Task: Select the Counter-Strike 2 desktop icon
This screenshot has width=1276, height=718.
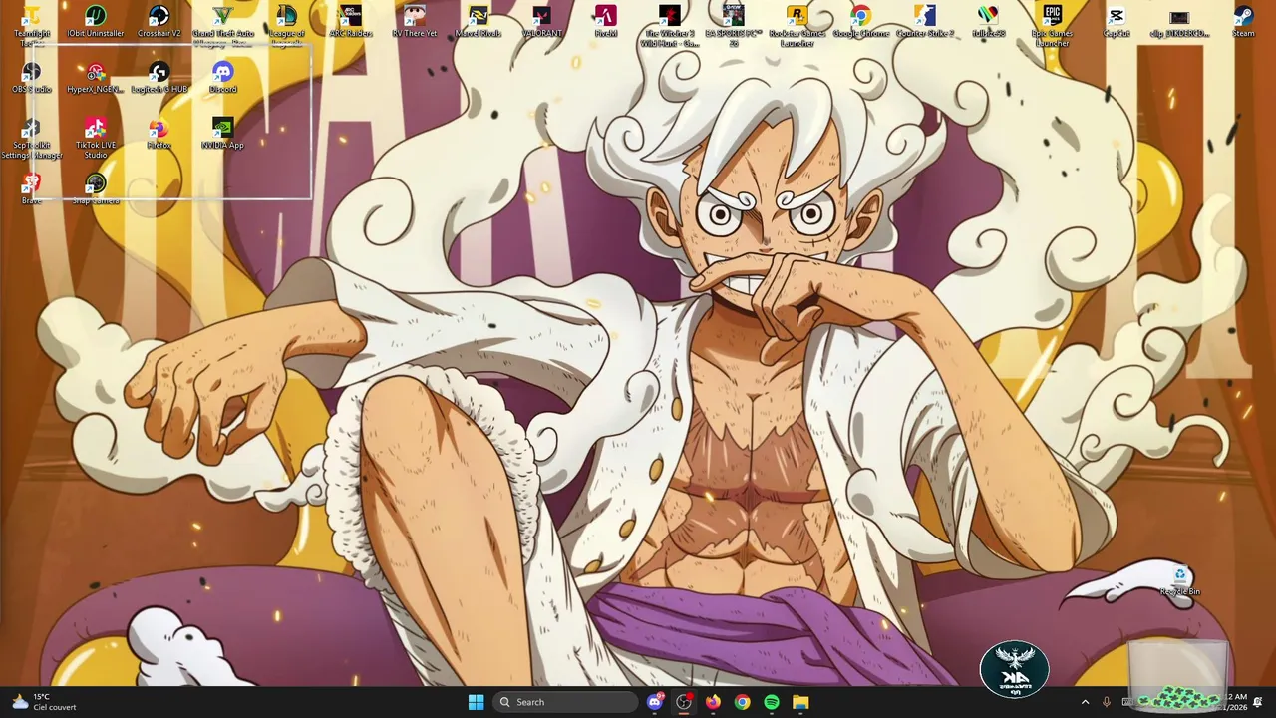Action: click(x=925, y=22)
